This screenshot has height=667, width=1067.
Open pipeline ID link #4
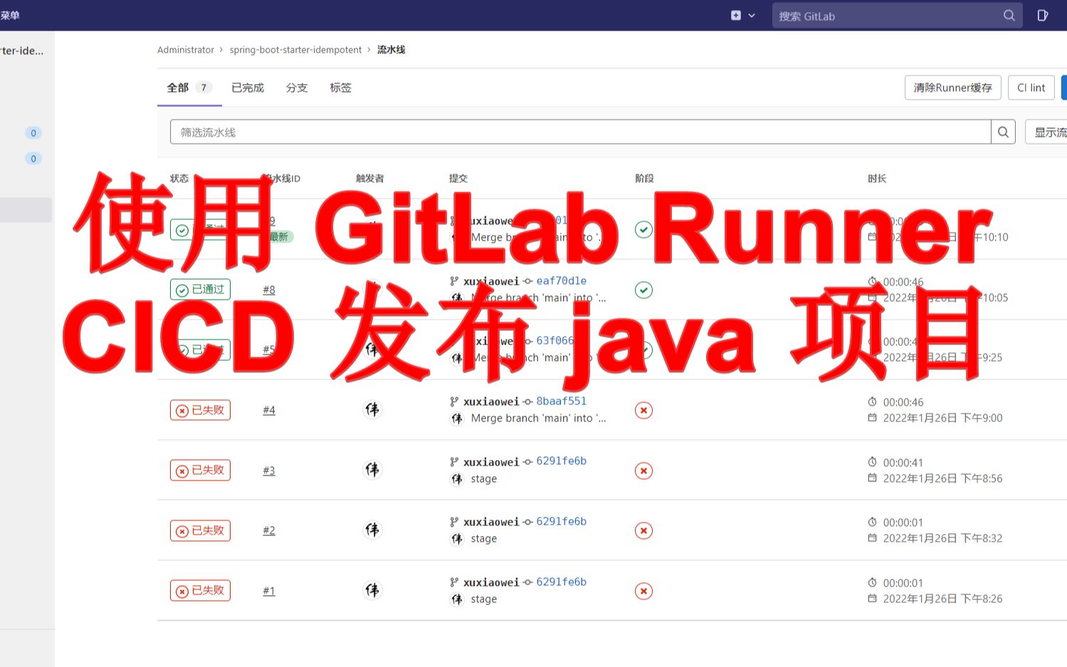[x=269, y=410]
